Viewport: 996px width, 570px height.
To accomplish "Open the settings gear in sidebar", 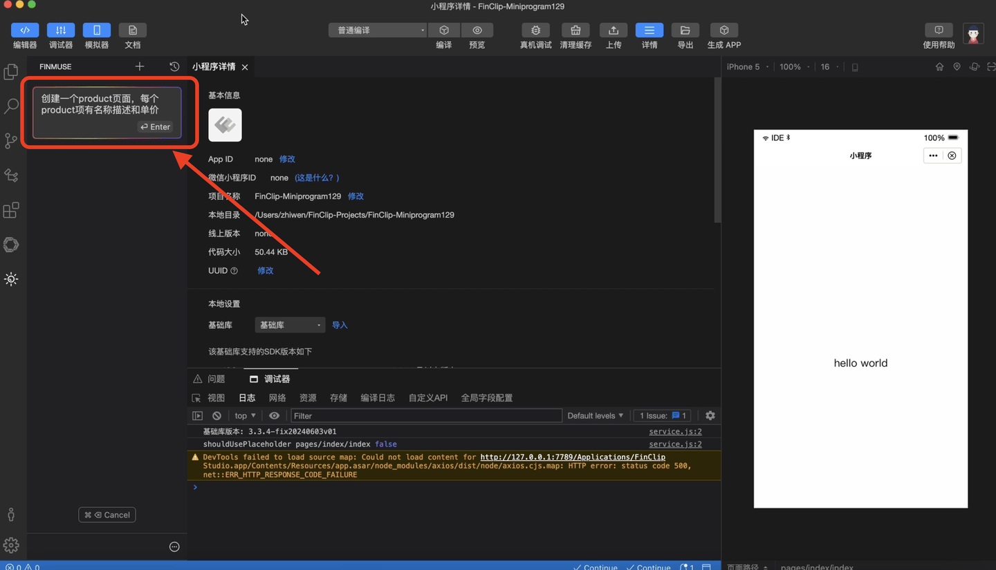I will click(11, 545).
